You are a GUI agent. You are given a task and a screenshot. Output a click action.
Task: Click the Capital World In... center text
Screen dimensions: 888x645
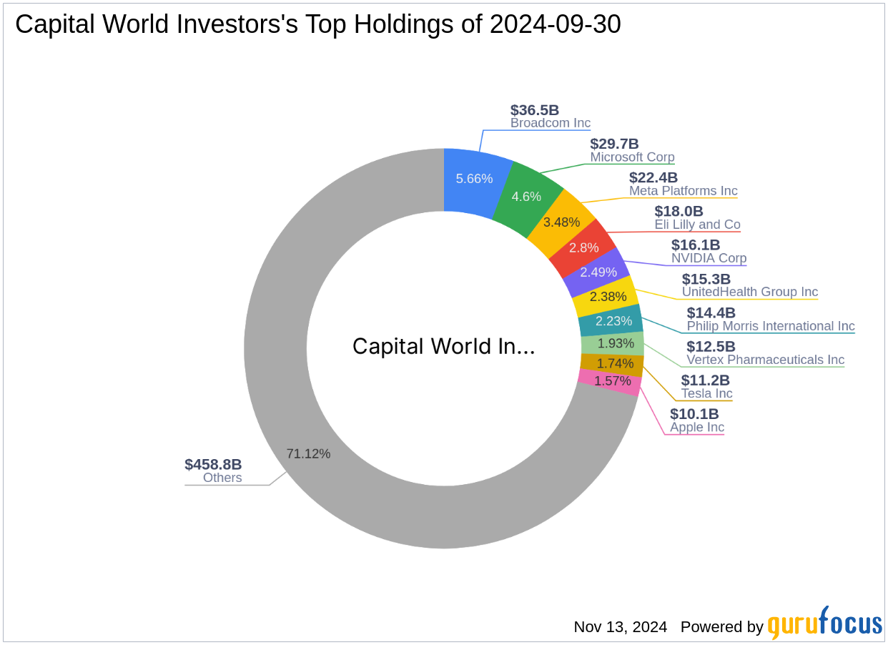[444, 346]
